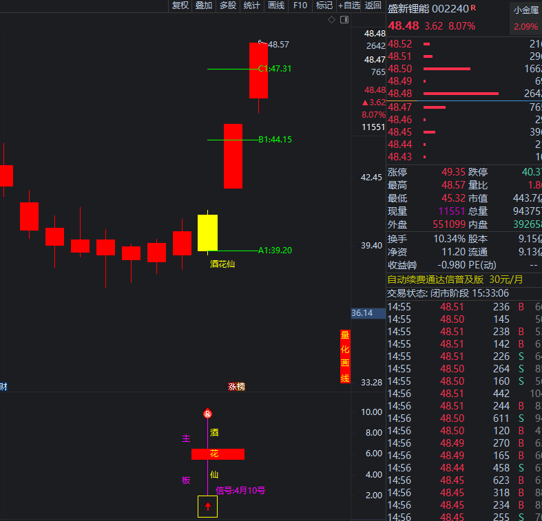Click the 涨榜 label on the chart
The width and height of the screenshot is (542, 521).
pyautogui.click(x=236, y=387)
